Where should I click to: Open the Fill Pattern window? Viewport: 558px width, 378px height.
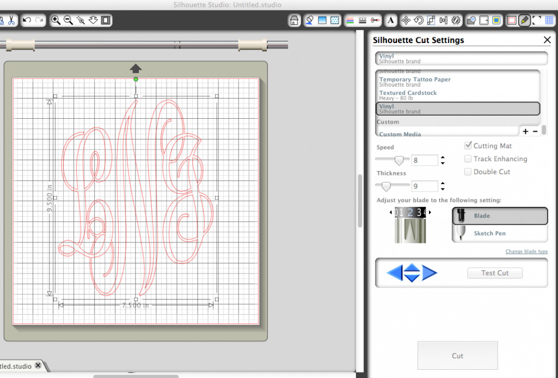[x=334, y=20]
